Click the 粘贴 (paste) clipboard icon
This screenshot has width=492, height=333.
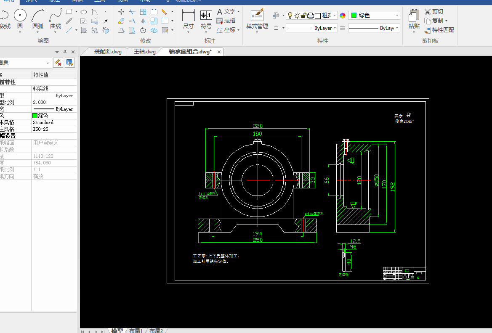point(414,16)
